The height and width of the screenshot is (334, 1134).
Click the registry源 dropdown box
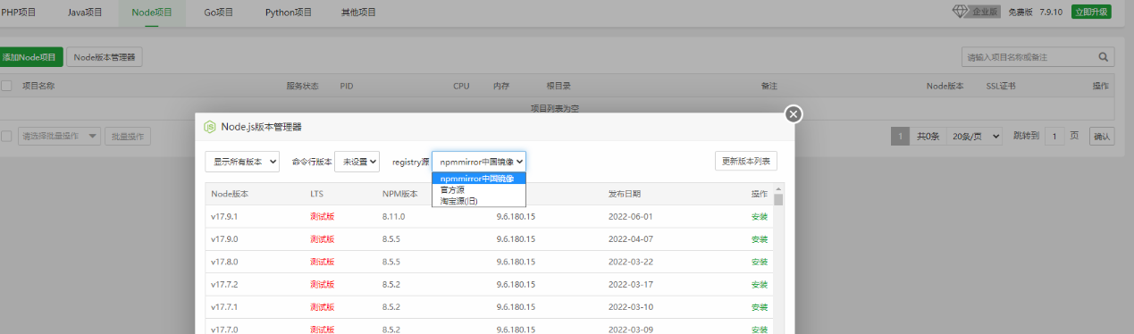(x=479, y=162)
